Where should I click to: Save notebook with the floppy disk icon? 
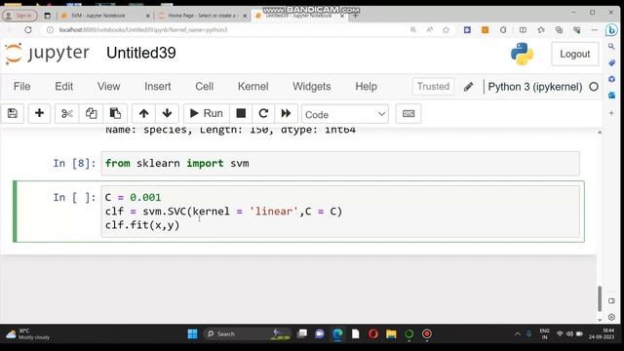click(13, 113)
